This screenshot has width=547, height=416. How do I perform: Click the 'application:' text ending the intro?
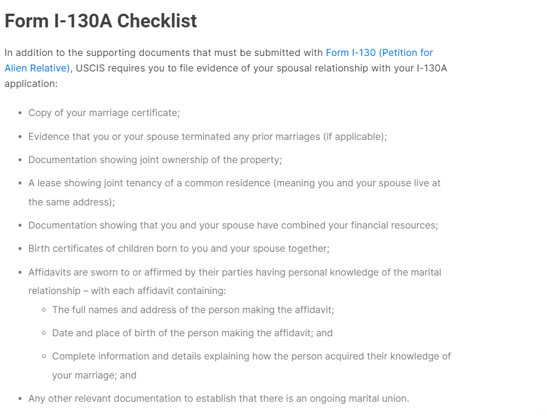[31, 84]
